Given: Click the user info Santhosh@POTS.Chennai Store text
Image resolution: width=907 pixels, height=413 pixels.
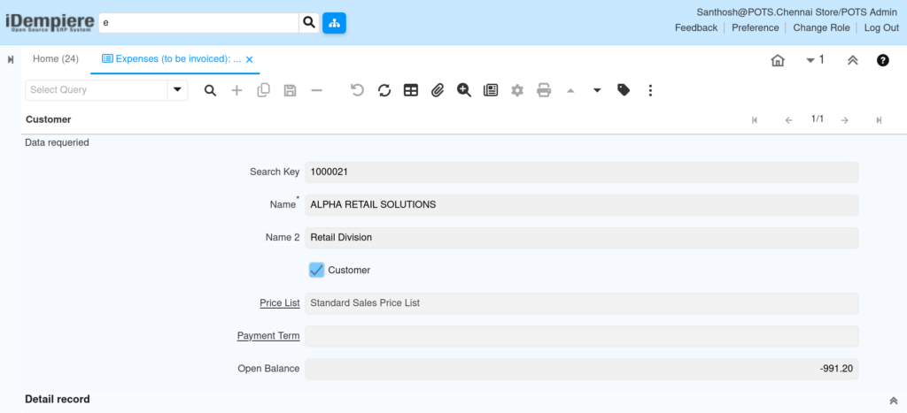Looking at the screenshot, I should [x=798, y=11].
